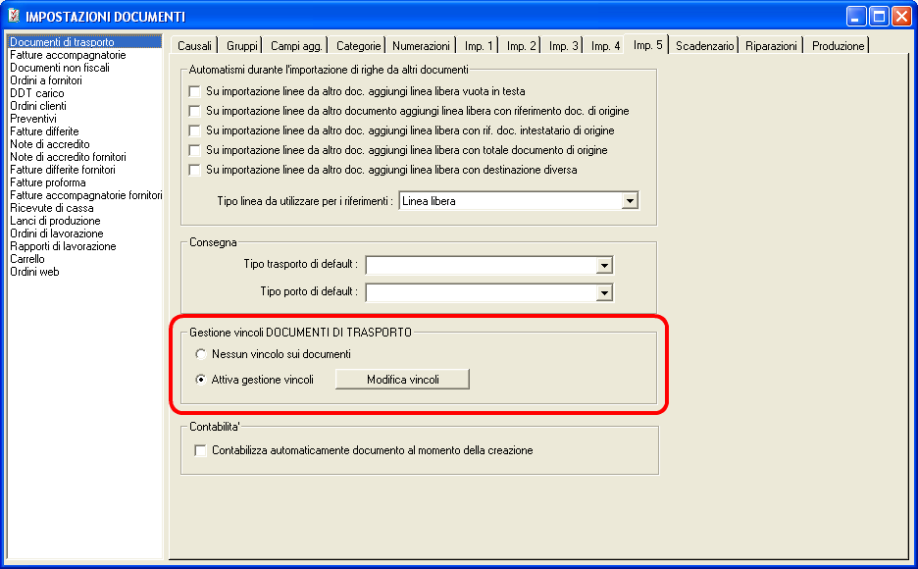This screenshot has width=918, height=569.
Task: Go to the Categorie tab
Action: pyautogui.click(x=358, y=46)
